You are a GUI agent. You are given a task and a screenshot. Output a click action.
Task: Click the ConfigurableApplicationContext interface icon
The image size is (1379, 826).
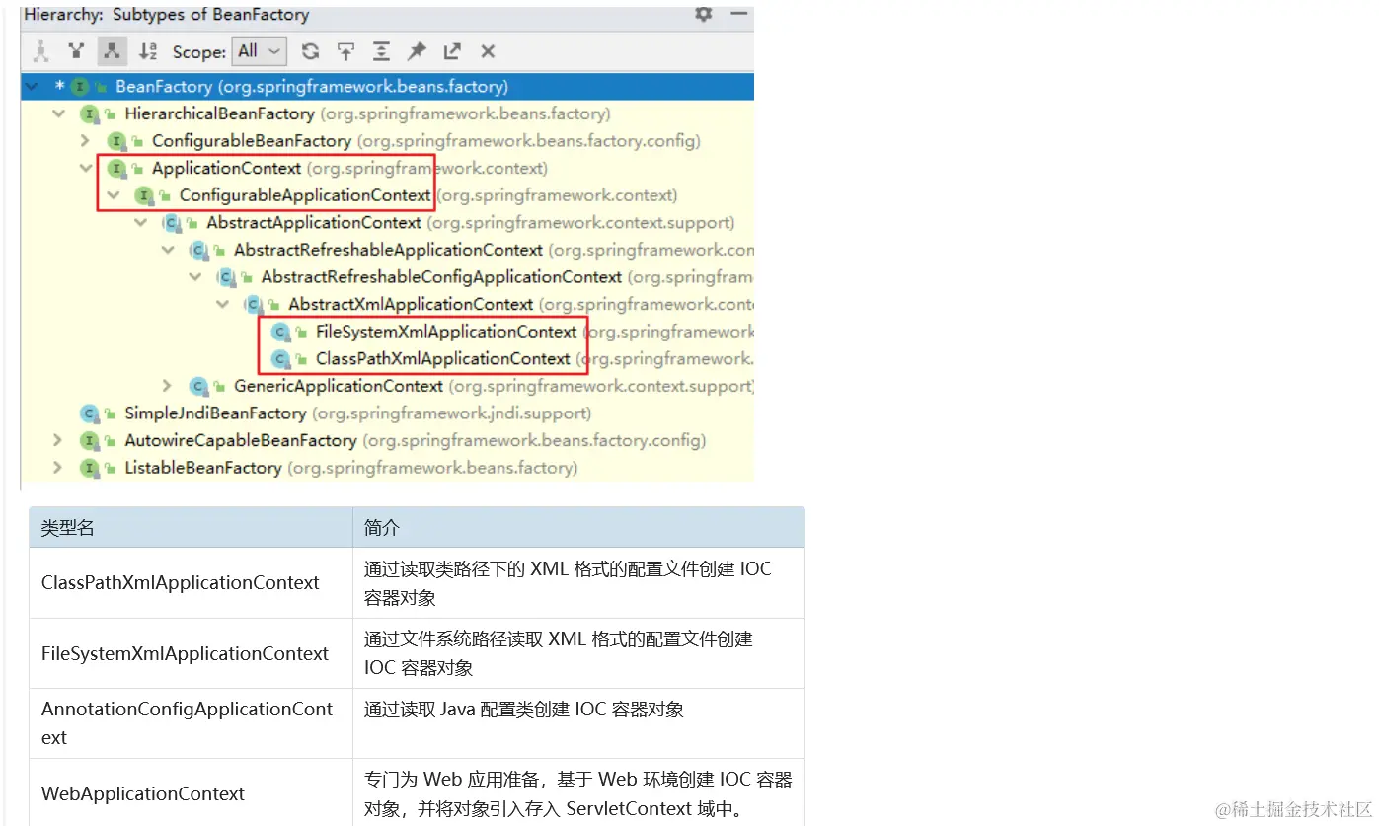[x=144, y=195]
